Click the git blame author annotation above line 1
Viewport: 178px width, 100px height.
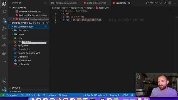pyautogui.click(x=74, y=11)
